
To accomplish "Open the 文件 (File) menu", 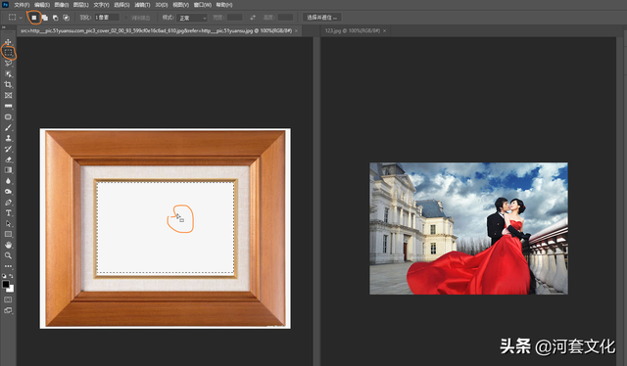I will (x=22, y=5).
